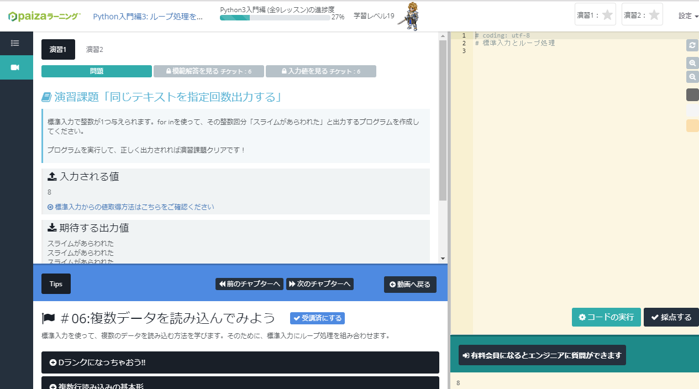Zoom in the code editor font
Screen dimensions: 699x389
[x=692, y=63]
